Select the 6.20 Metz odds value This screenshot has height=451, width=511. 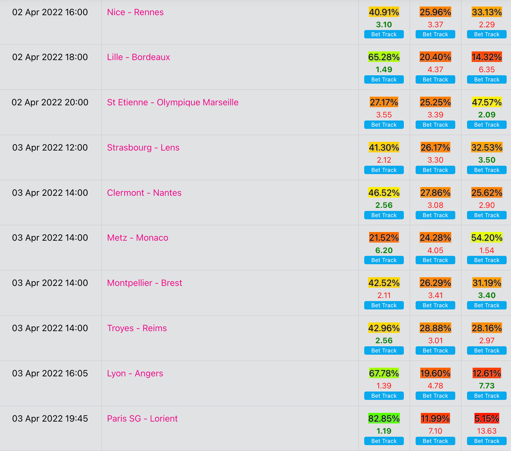(384, 250)
